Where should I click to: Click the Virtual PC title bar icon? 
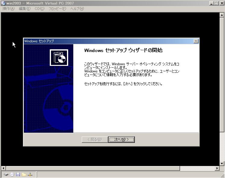tap(3, 3)
